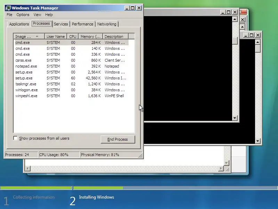The height and width of the screenshot is (209, 278).
Task: Click the Collecting information step label
Action: 34,197
